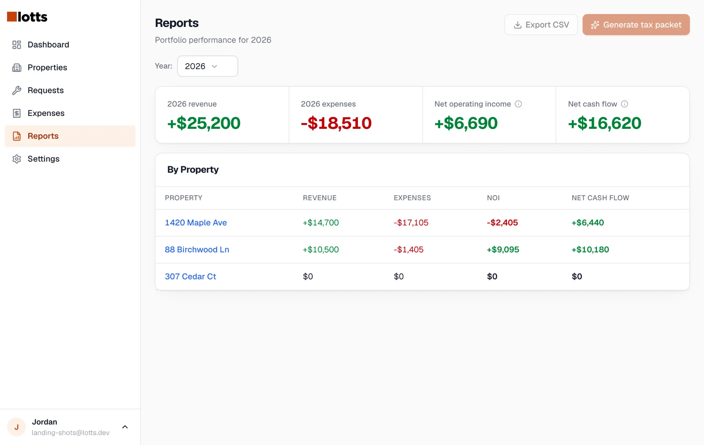This screenshot has height=445, width=704.
Task: Click the +$14,700 revenue cell
Action: pos(321,223)
